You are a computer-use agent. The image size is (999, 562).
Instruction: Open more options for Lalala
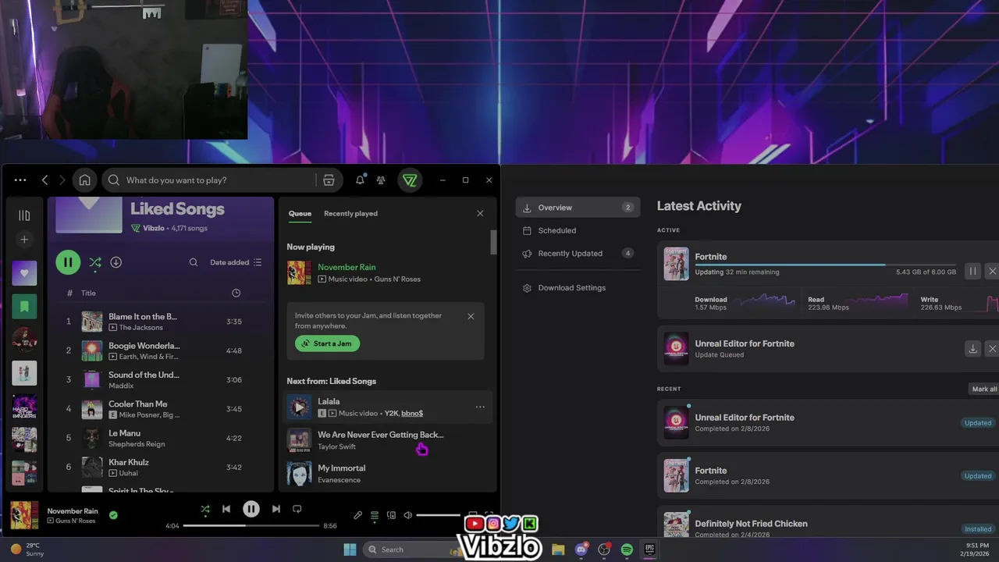coord(480,407)
